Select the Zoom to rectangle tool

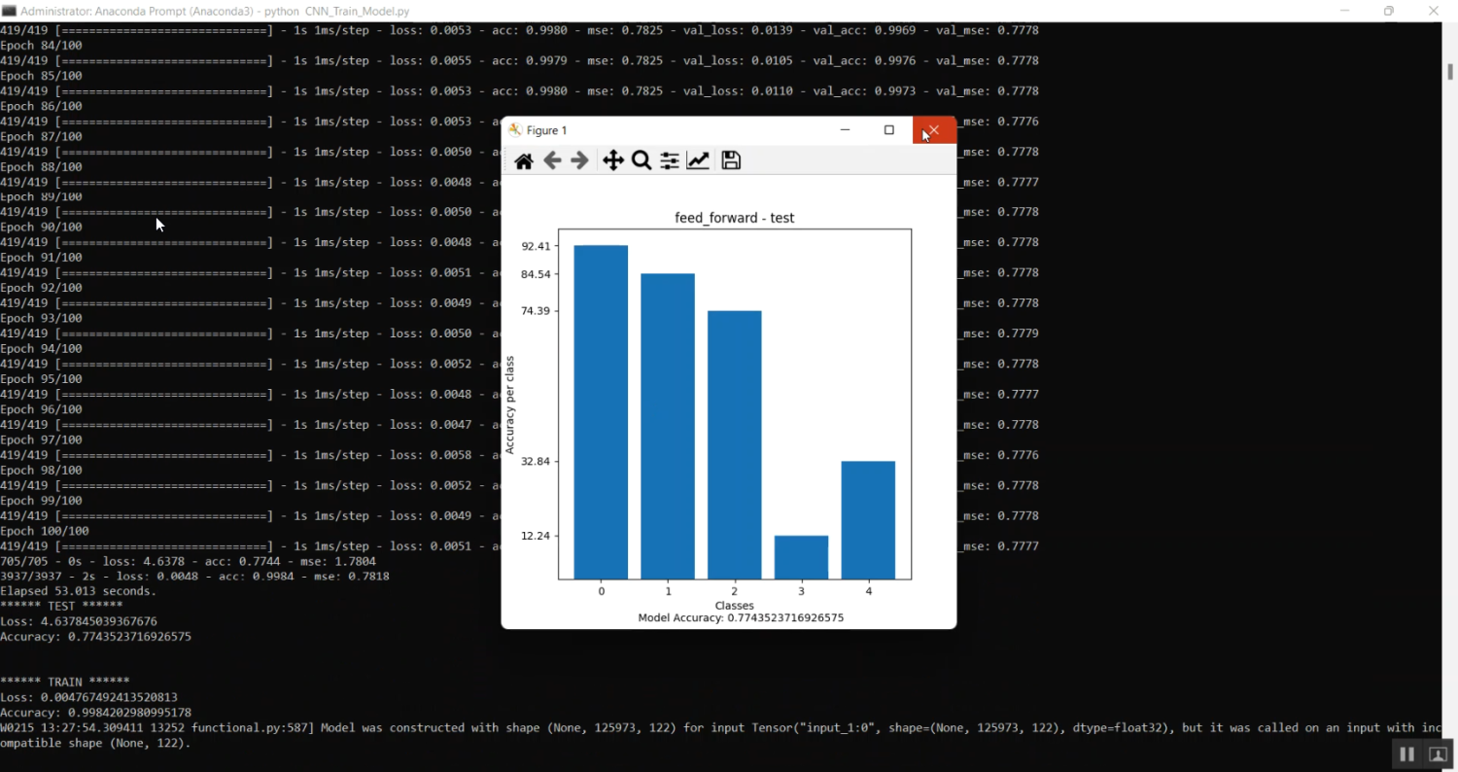[x=642, y=161]
